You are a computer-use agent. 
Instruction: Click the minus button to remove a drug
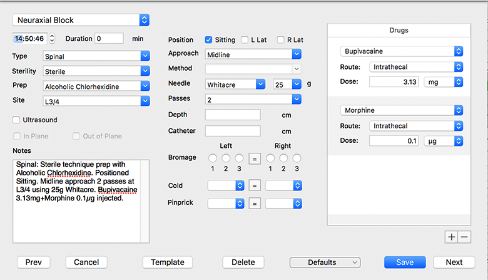pos(464,237)
